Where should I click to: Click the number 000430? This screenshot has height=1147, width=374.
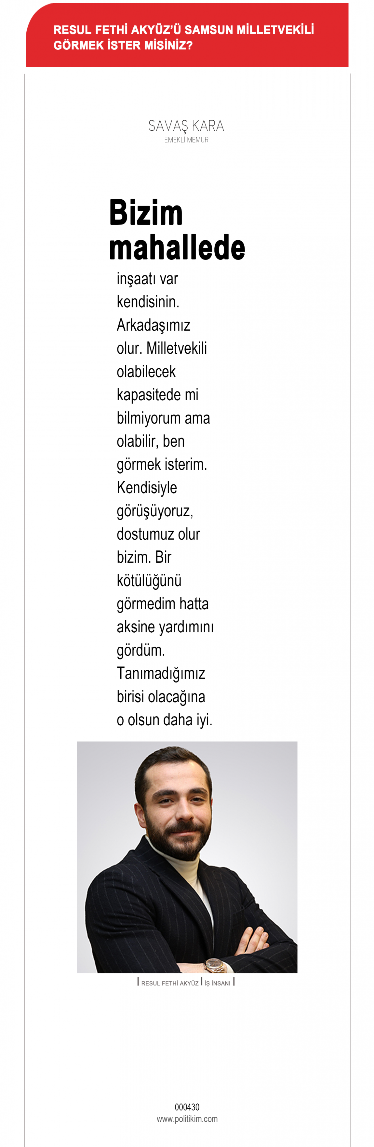coord(187,1107)
